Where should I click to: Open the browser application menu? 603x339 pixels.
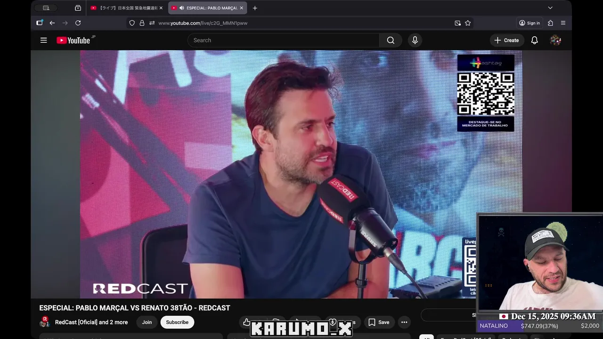point(563,23)
